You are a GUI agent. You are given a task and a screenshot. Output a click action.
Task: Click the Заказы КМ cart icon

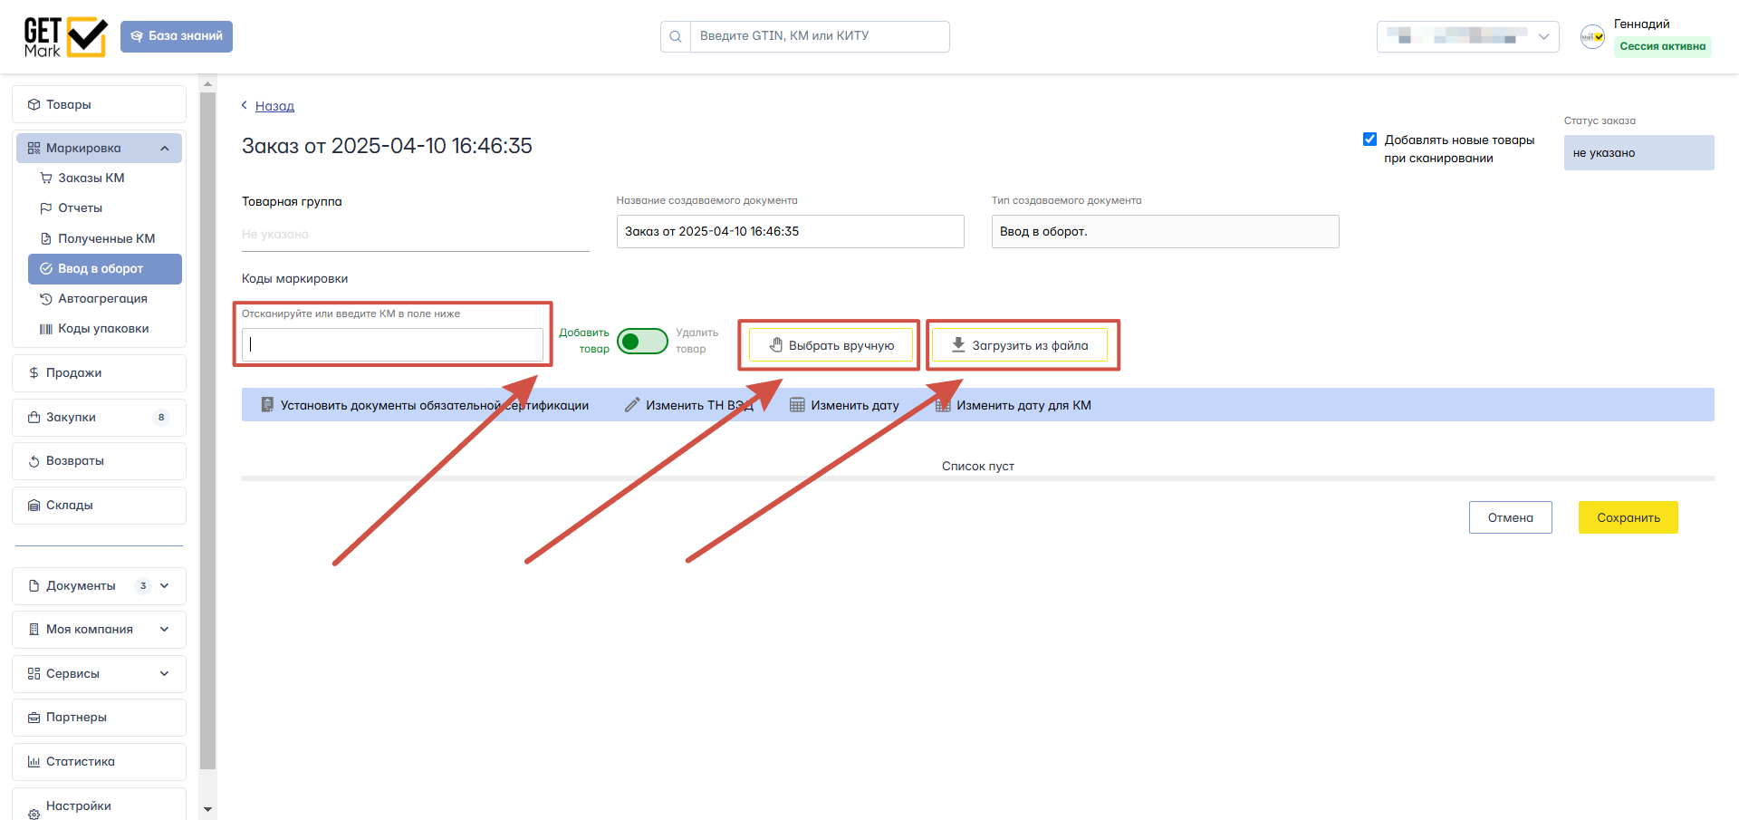(x=46, y=178)
